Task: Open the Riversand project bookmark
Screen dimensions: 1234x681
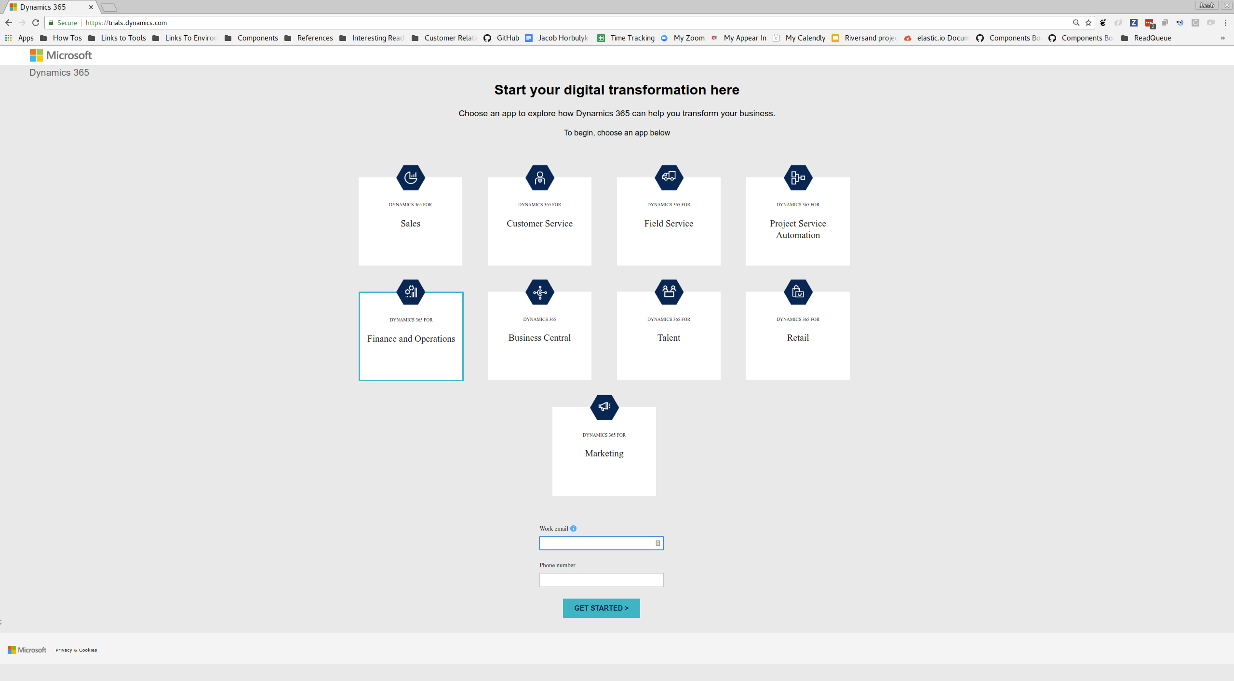Action: coord(865,38)
